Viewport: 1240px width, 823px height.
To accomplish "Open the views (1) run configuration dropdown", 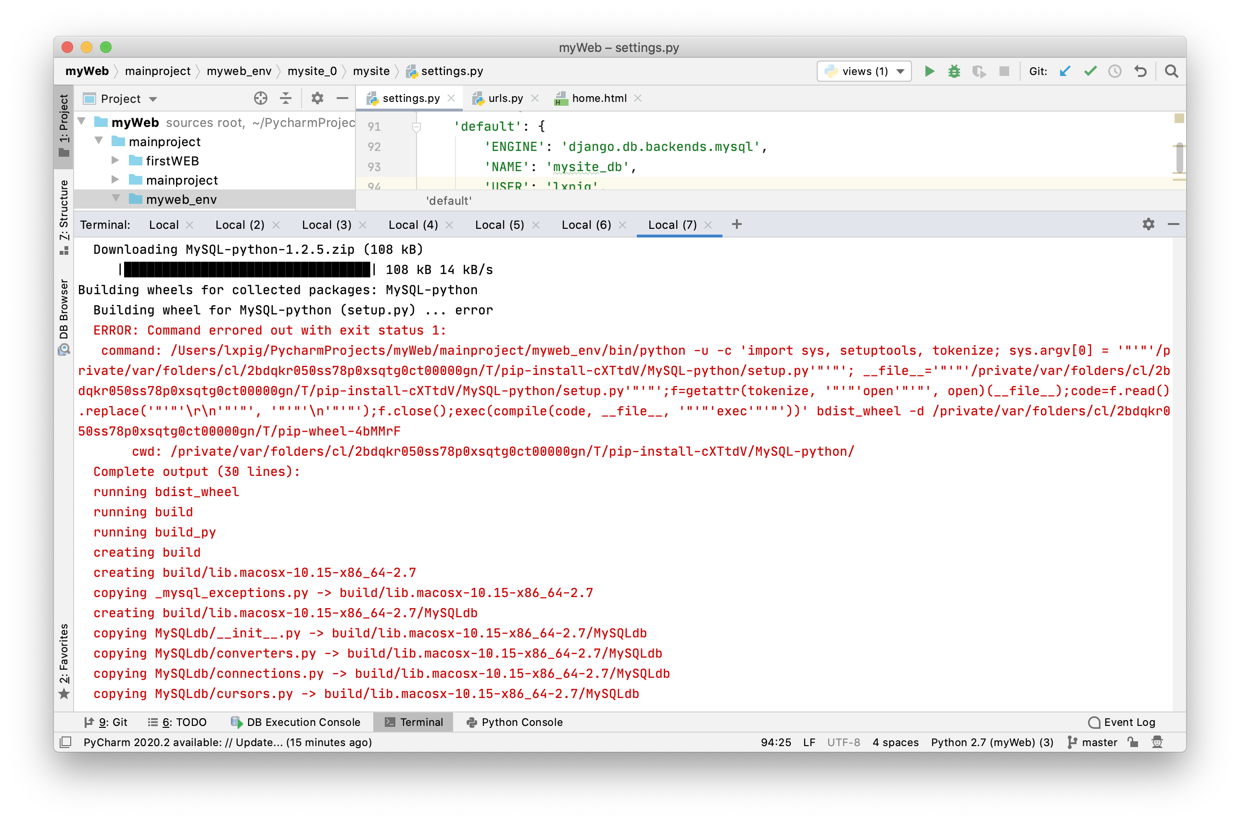I will pyautogui.click(x=864, y=71).
